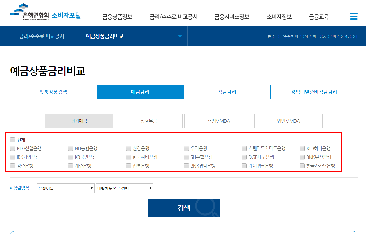Click the 홈 breadcrumb link
The height and width of the screenshot is (234, 366).
pyautogui.click(x=269, y=36)
